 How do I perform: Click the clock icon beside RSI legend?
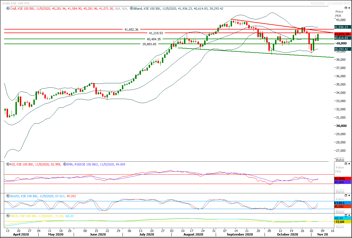pyautogui.click(x=8, y=164)
